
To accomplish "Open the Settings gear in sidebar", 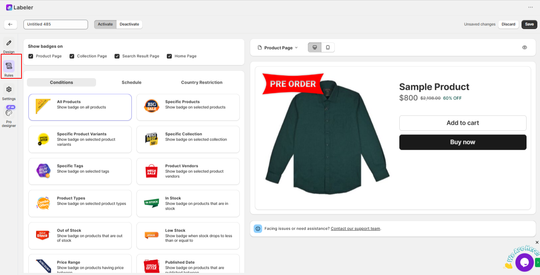I will [x=9, y=89].
